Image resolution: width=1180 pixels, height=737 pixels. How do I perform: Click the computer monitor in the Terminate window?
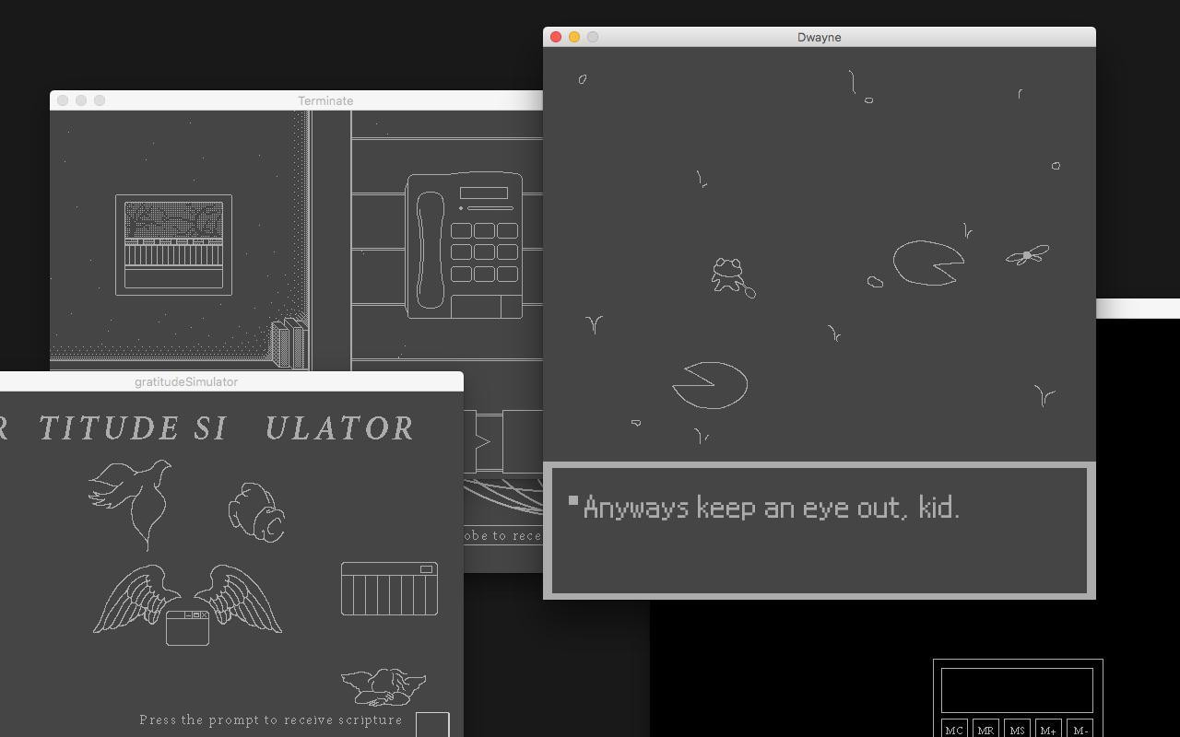[173, 245]
